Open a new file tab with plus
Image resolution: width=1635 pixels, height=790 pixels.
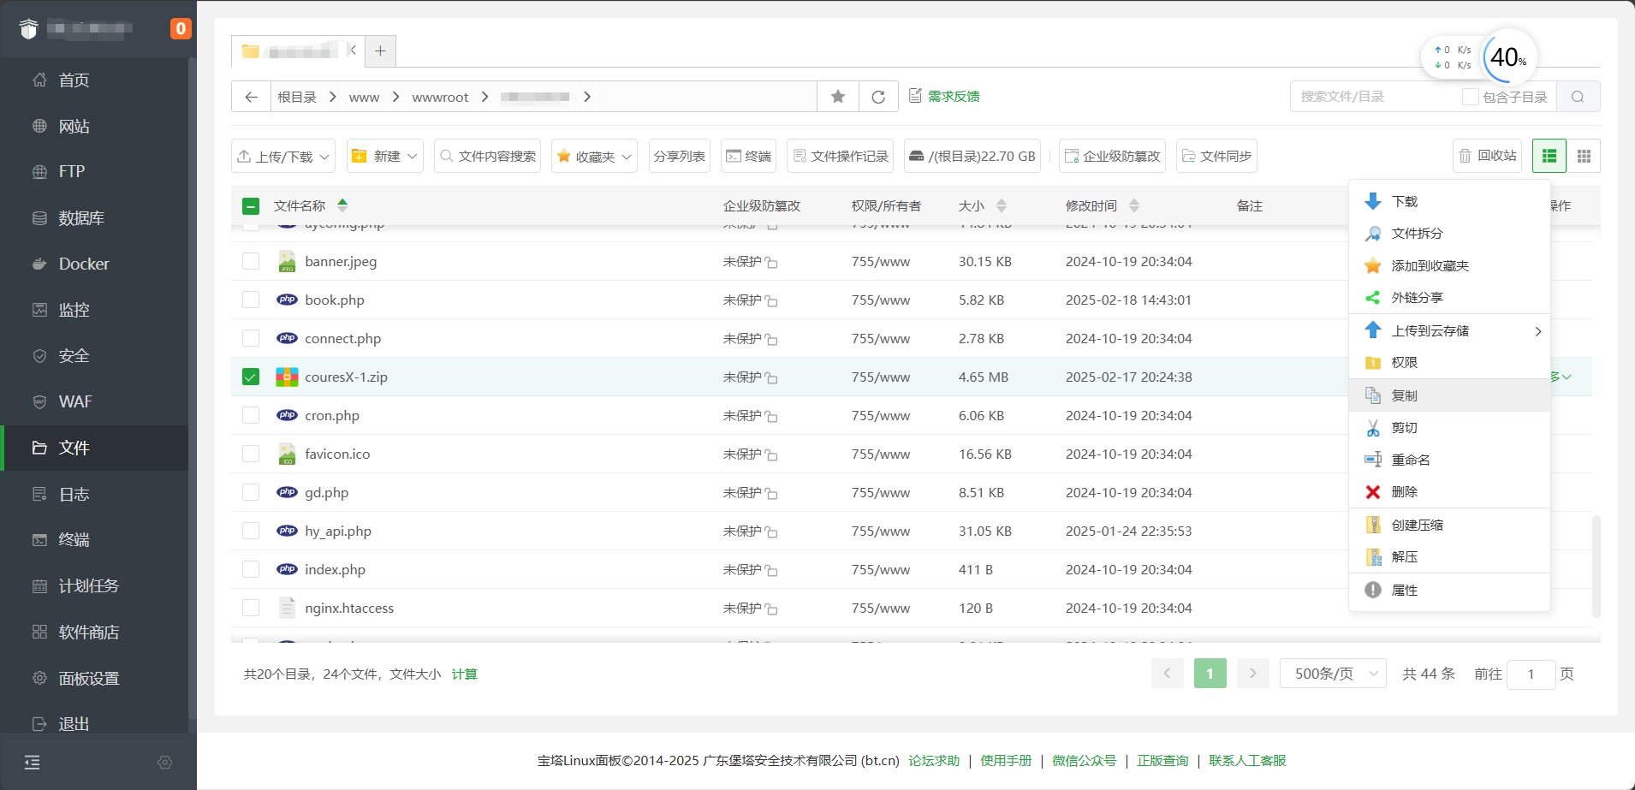(x=380, y=51)
